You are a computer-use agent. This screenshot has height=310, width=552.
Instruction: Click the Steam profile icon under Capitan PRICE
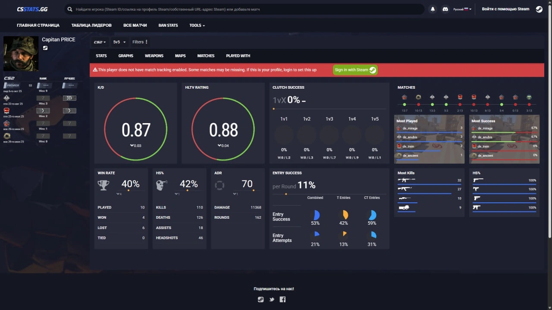click(x=45, y=48)
